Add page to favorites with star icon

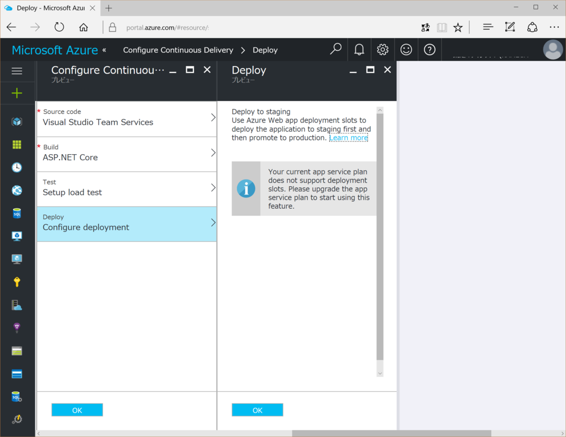point(458,28)
